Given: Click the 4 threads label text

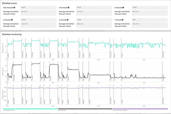Looking at the screenshot, I should (7, 20).
